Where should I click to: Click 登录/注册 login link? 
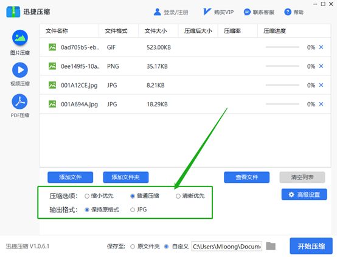pyautogui.click(x=176, y=12)
